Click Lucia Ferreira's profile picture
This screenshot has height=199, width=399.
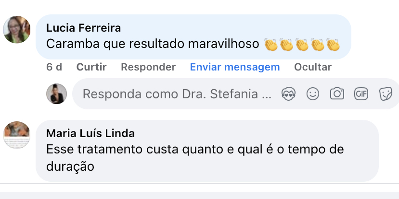(x=17, y=29)
